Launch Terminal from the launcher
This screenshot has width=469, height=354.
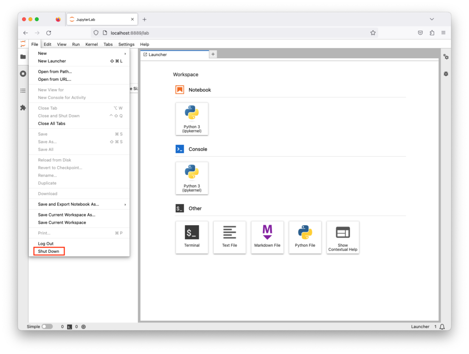coord(192,237)
